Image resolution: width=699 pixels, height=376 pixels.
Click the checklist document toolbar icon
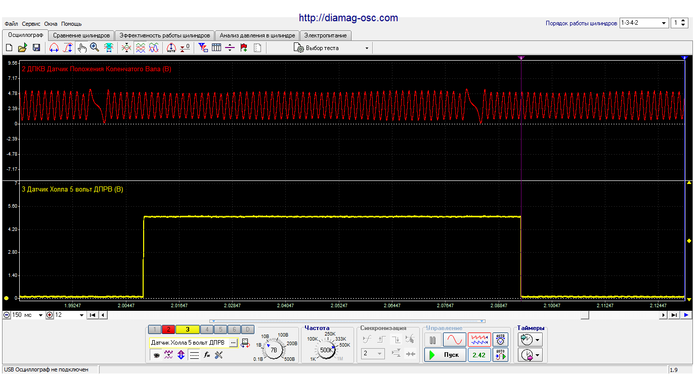[257, 48]
